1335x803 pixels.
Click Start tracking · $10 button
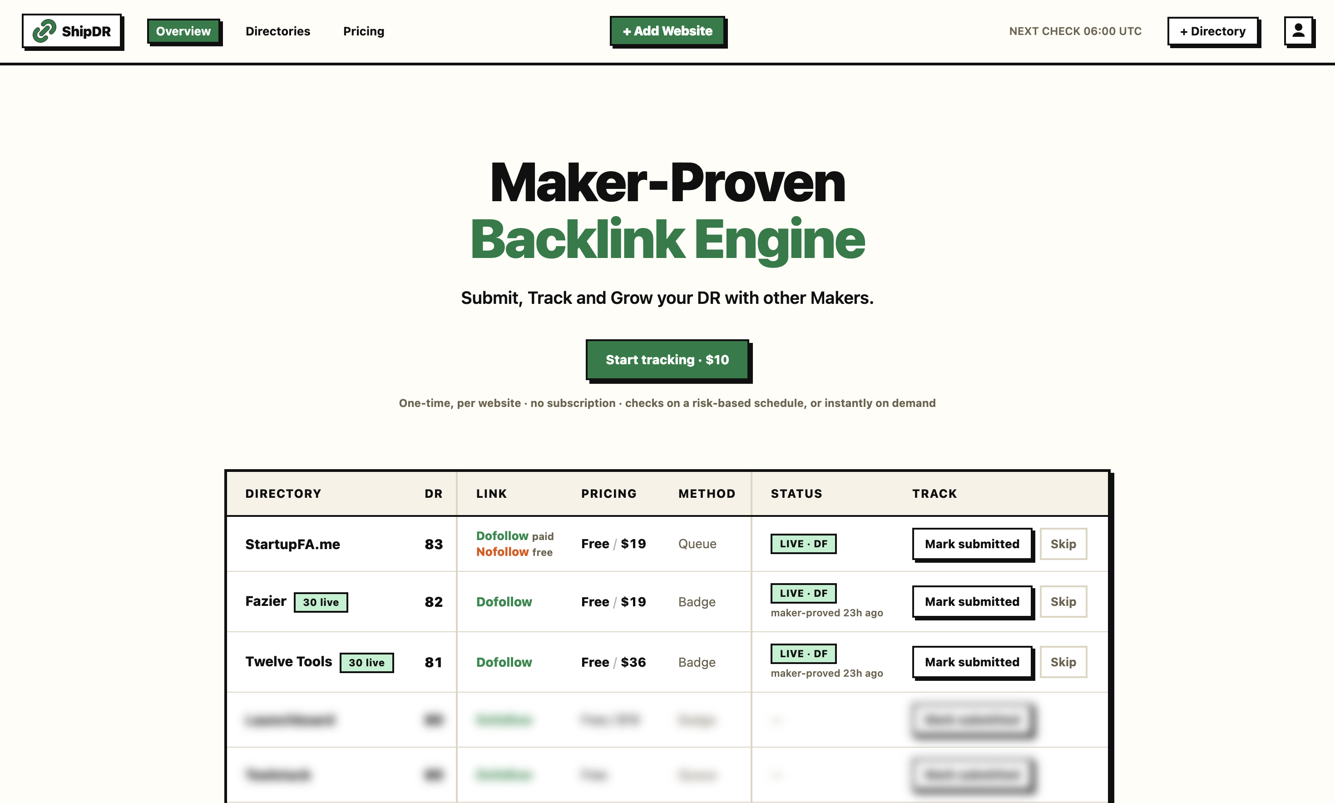pyautogui.click(x=667, y=360)
